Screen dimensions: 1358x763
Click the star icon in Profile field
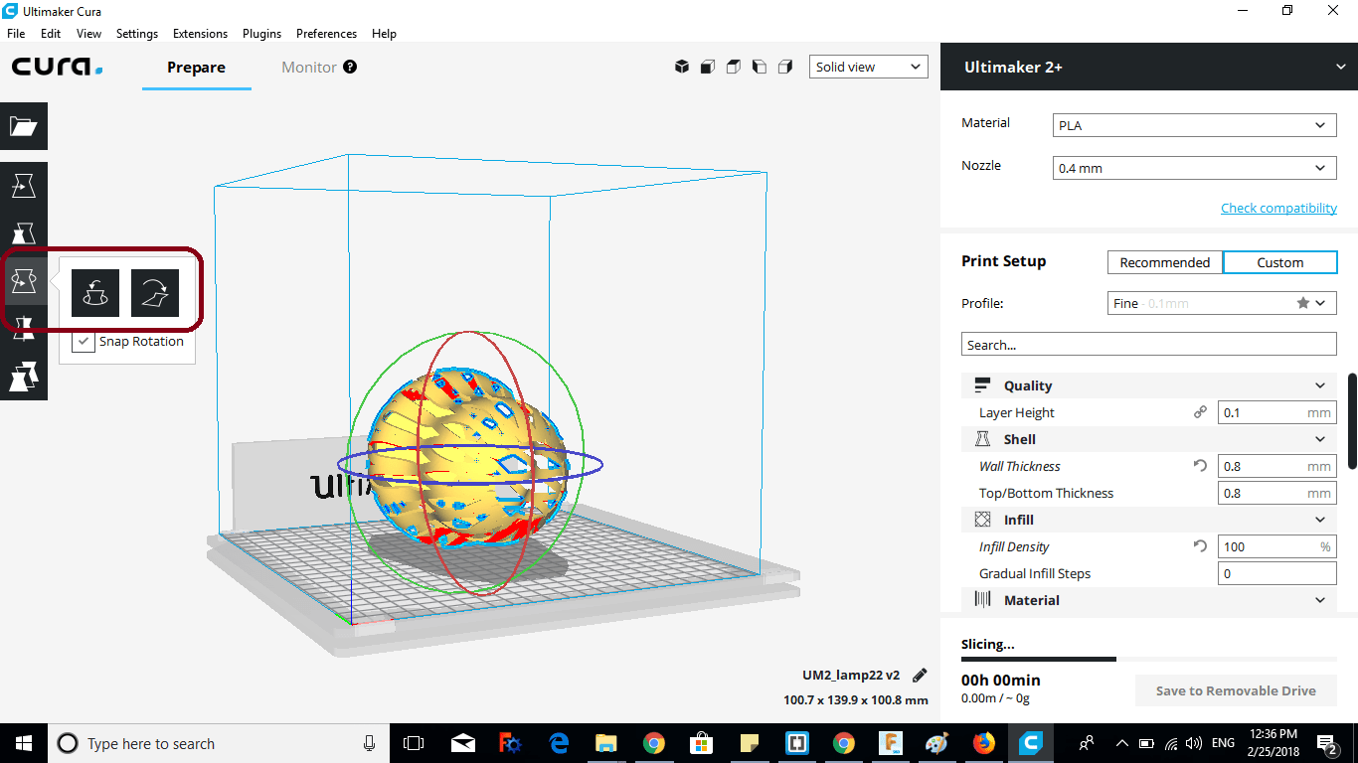(x=1302, y=303)
